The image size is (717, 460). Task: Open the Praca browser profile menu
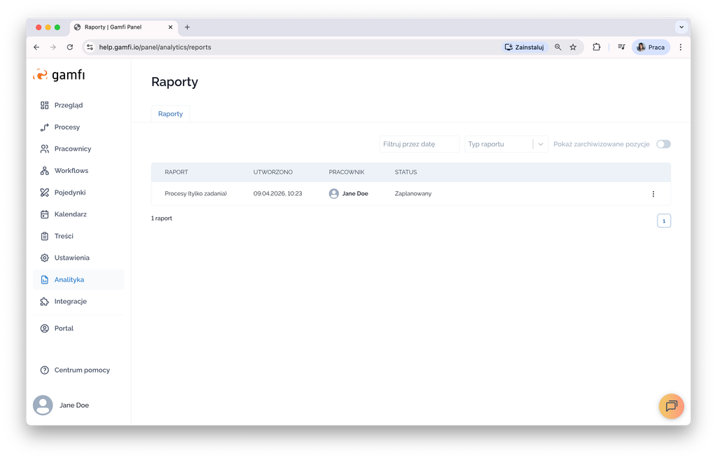point(650,47)
